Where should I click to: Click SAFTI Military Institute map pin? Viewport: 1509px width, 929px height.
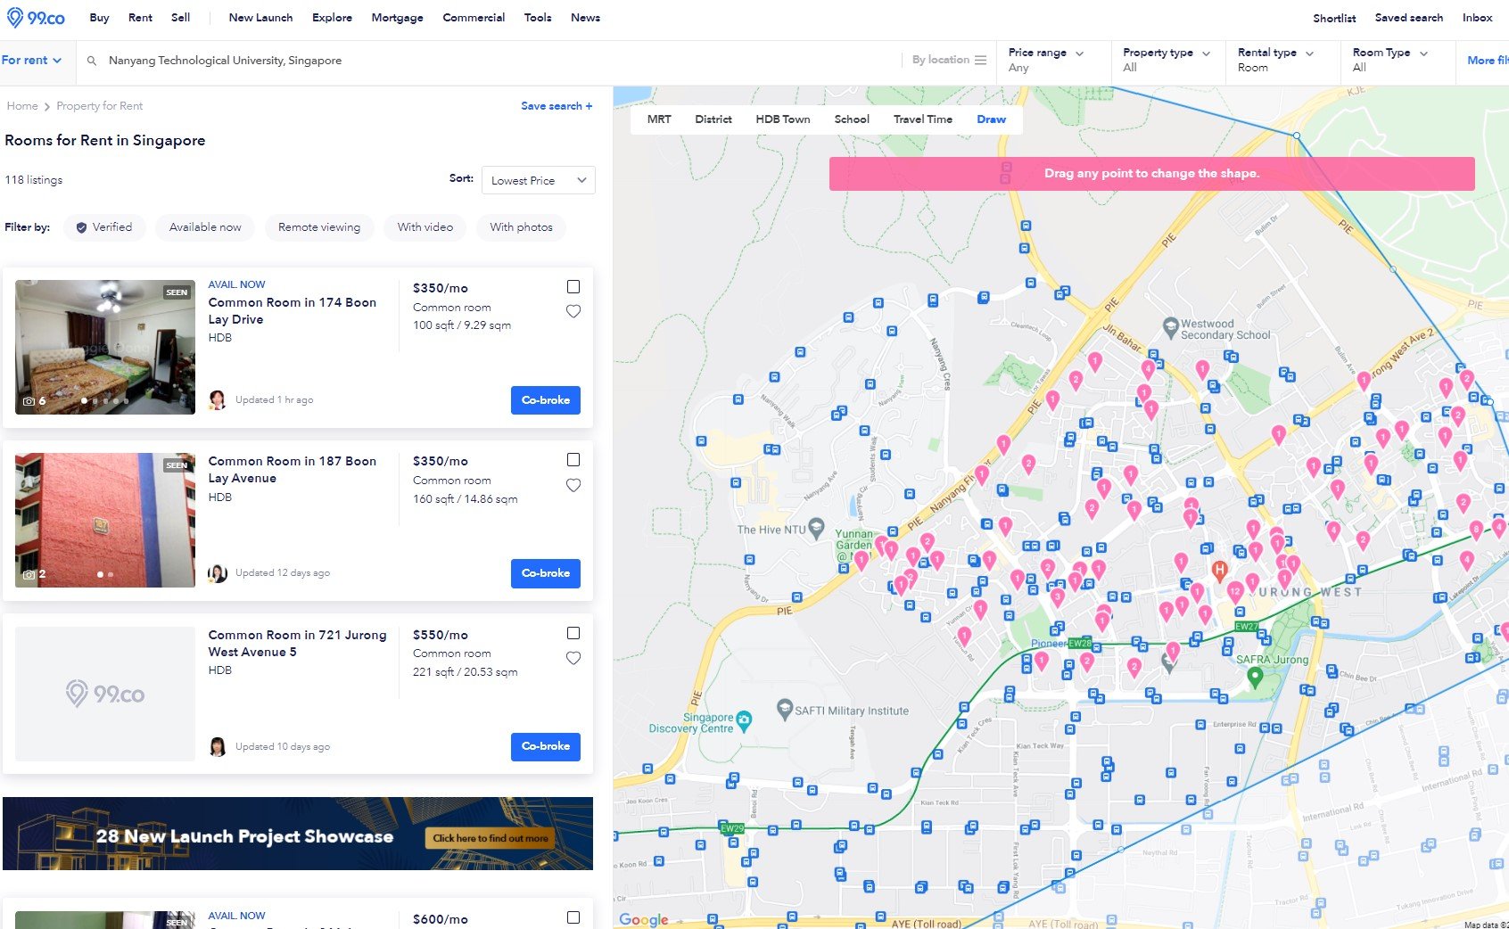coord(785,709)
